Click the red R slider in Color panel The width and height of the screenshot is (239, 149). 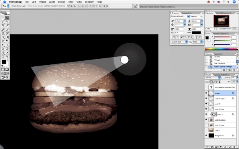pyautogui.click(x=222, y=37)
